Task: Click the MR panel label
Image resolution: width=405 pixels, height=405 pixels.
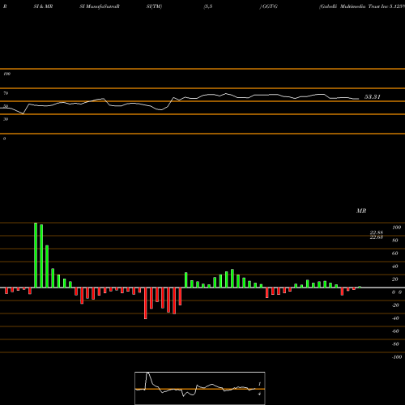Action: (x=361, y=211)
